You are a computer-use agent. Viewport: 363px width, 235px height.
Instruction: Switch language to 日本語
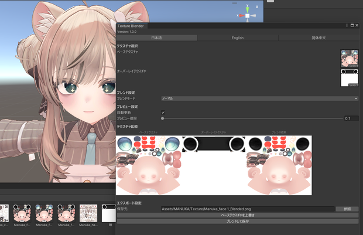[x=156, y=38]
